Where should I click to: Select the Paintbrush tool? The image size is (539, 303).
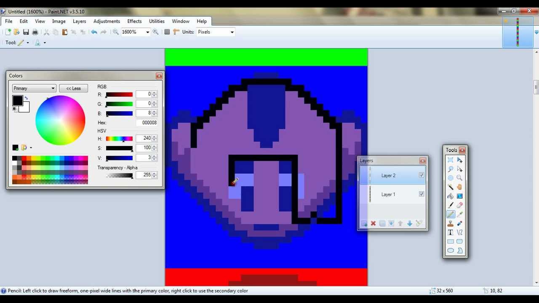pyautogui.click(x=451, y=205)
